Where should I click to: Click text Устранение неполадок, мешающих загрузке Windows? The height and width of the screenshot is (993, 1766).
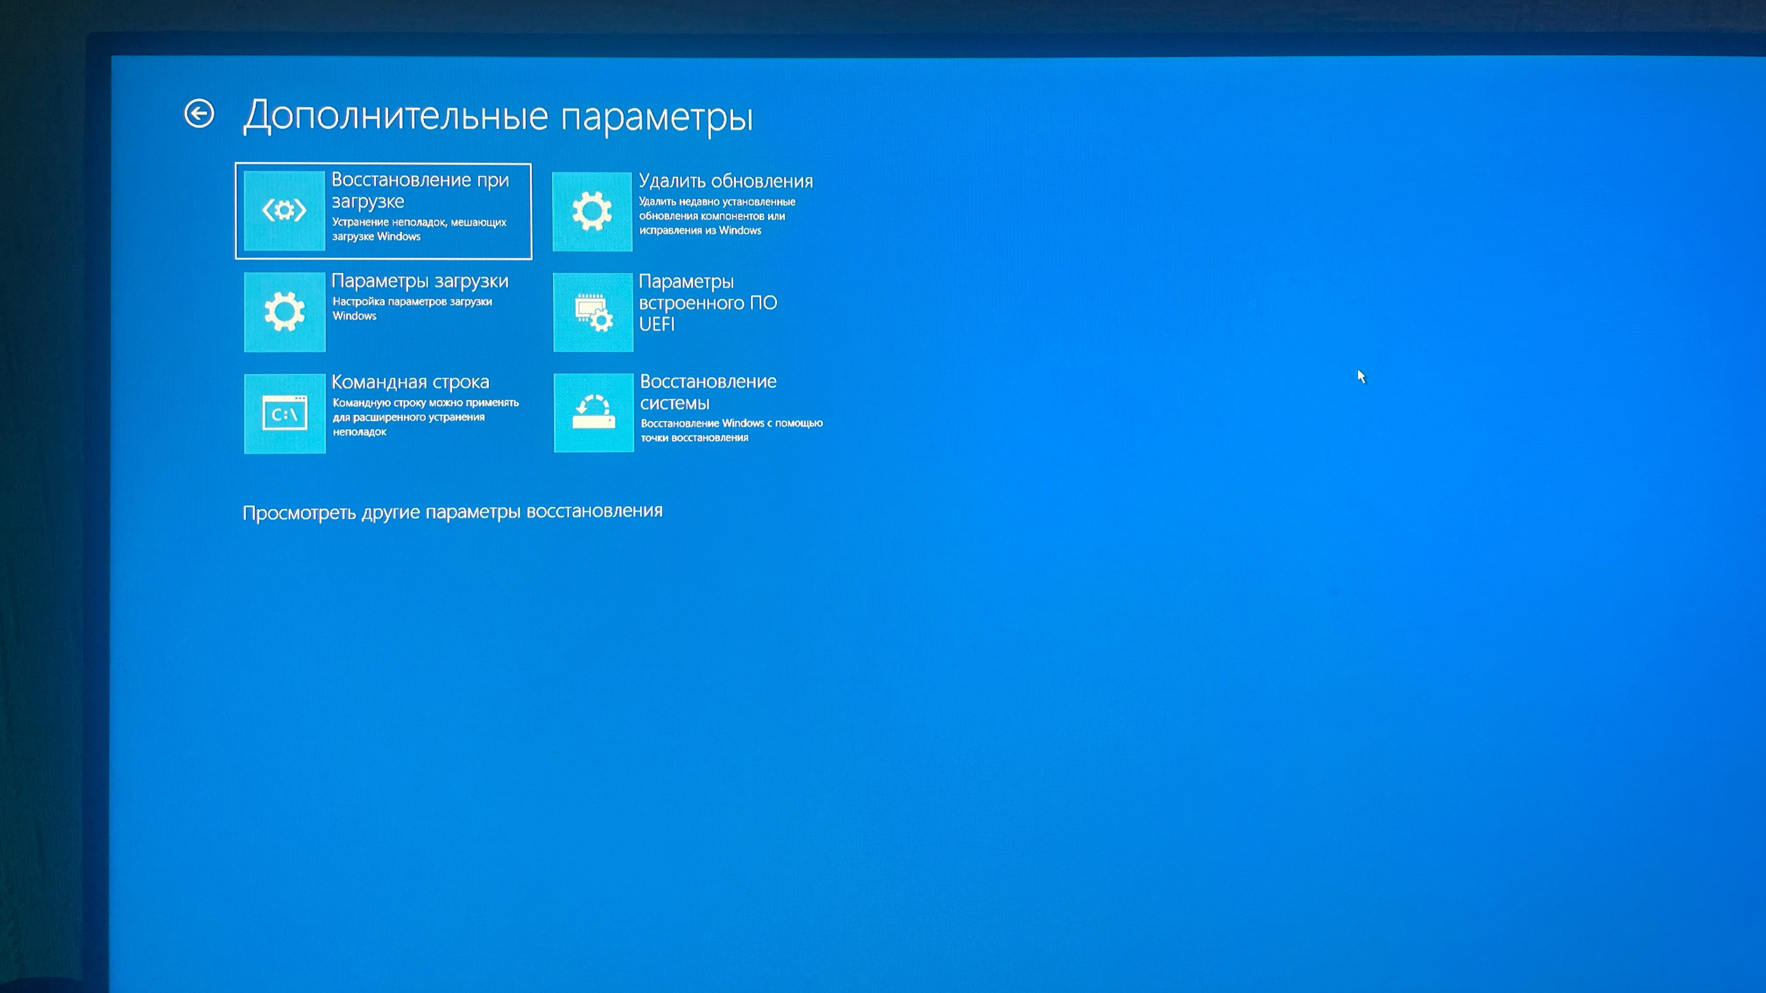(x=420, y=229)
